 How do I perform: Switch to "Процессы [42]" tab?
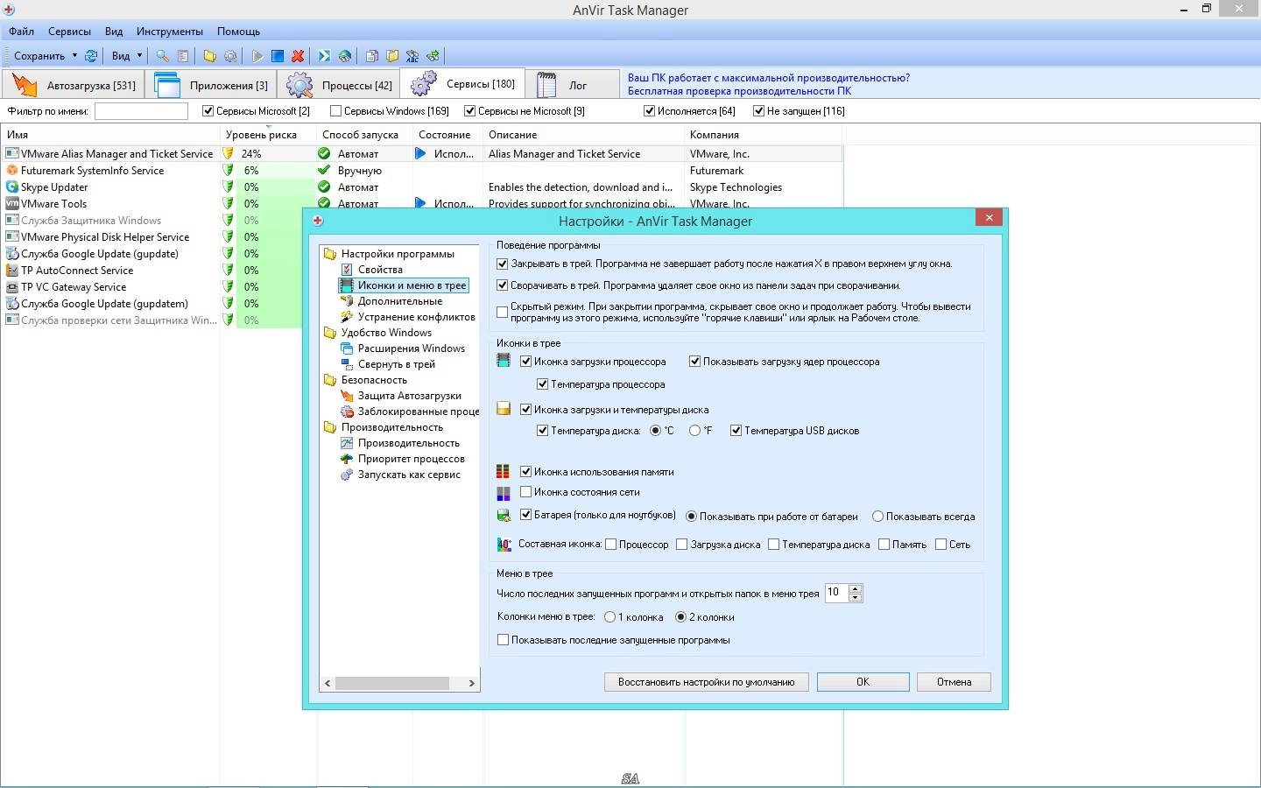(x=339, y=85)
